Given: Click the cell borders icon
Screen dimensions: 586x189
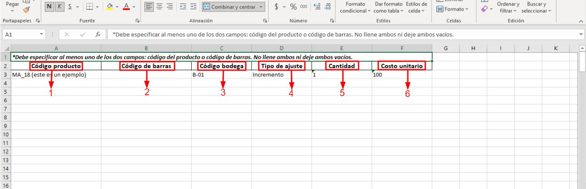Looking at the screenshot, I should pos(90,7).
